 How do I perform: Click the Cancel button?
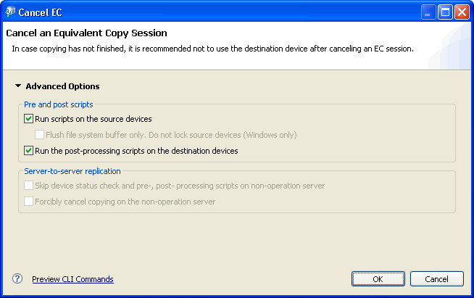436,278
